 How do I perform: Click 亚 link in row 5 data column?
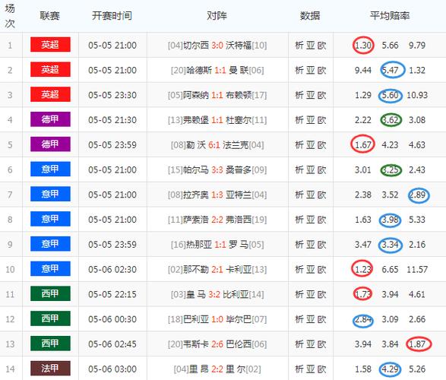310,145
